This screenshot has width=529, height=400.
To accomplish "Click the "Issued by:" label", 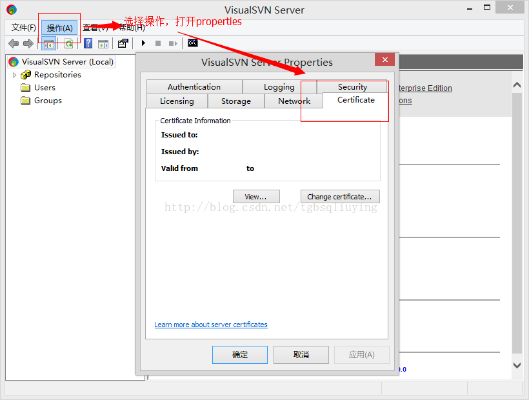I will pyautogui.click(x=180, y=152).
